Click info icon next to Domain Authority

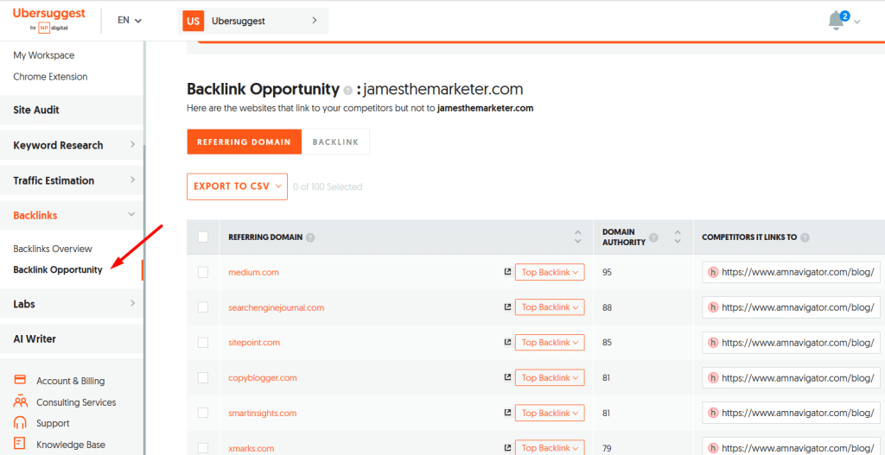click(653, 237)
